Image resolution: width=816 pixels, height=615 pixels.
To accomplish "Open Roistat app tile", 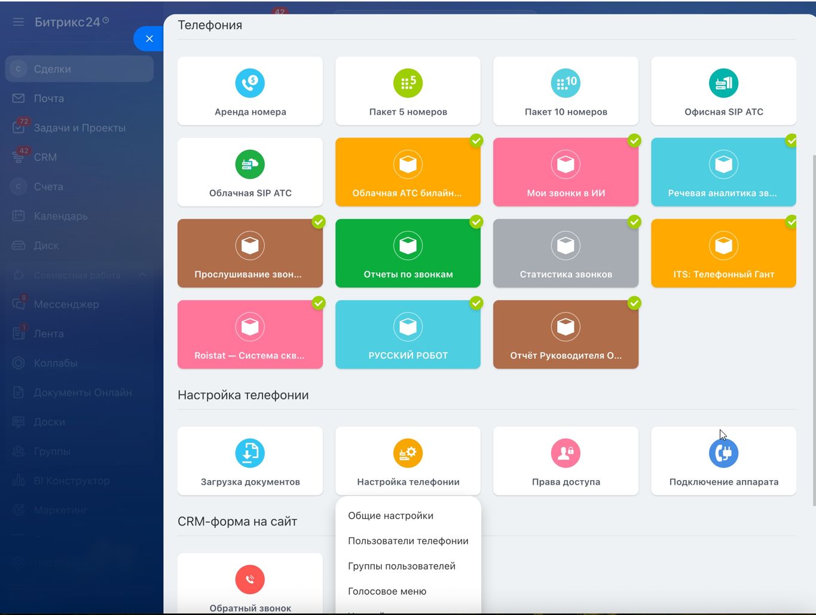I will [250, 334].
